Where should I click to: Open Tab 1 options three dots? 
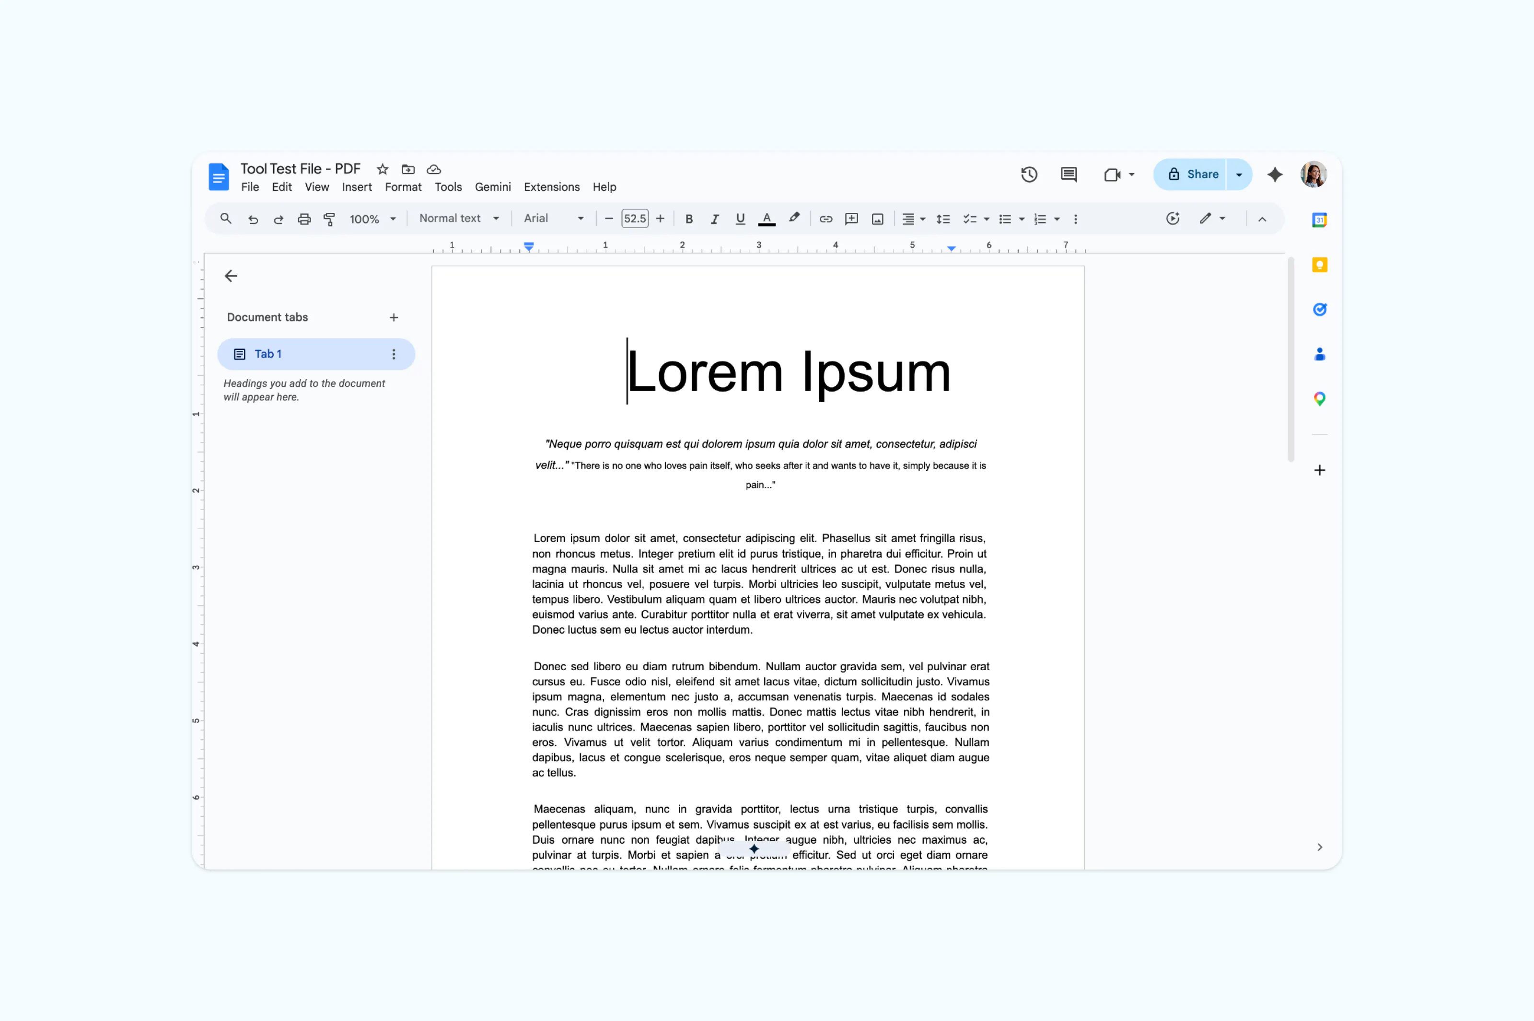(x=393, y=354)
